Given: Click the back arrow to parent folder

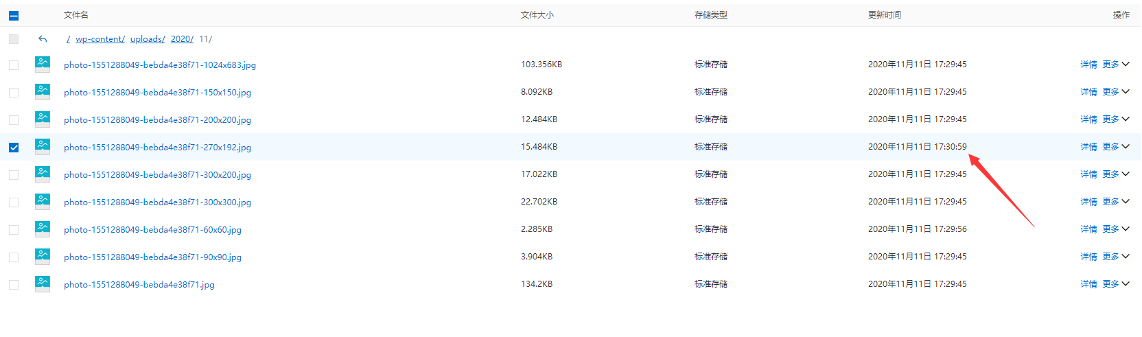Looking at the screenshot, I should pyautogui.click(x=43, y=39).
